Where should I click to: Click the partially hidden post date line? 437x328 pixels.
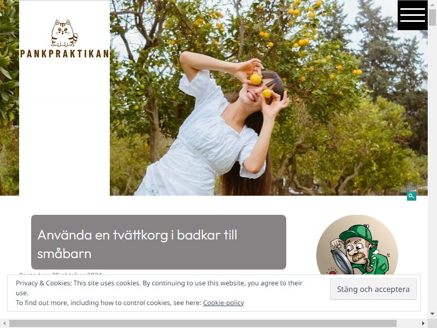point(61,273)
